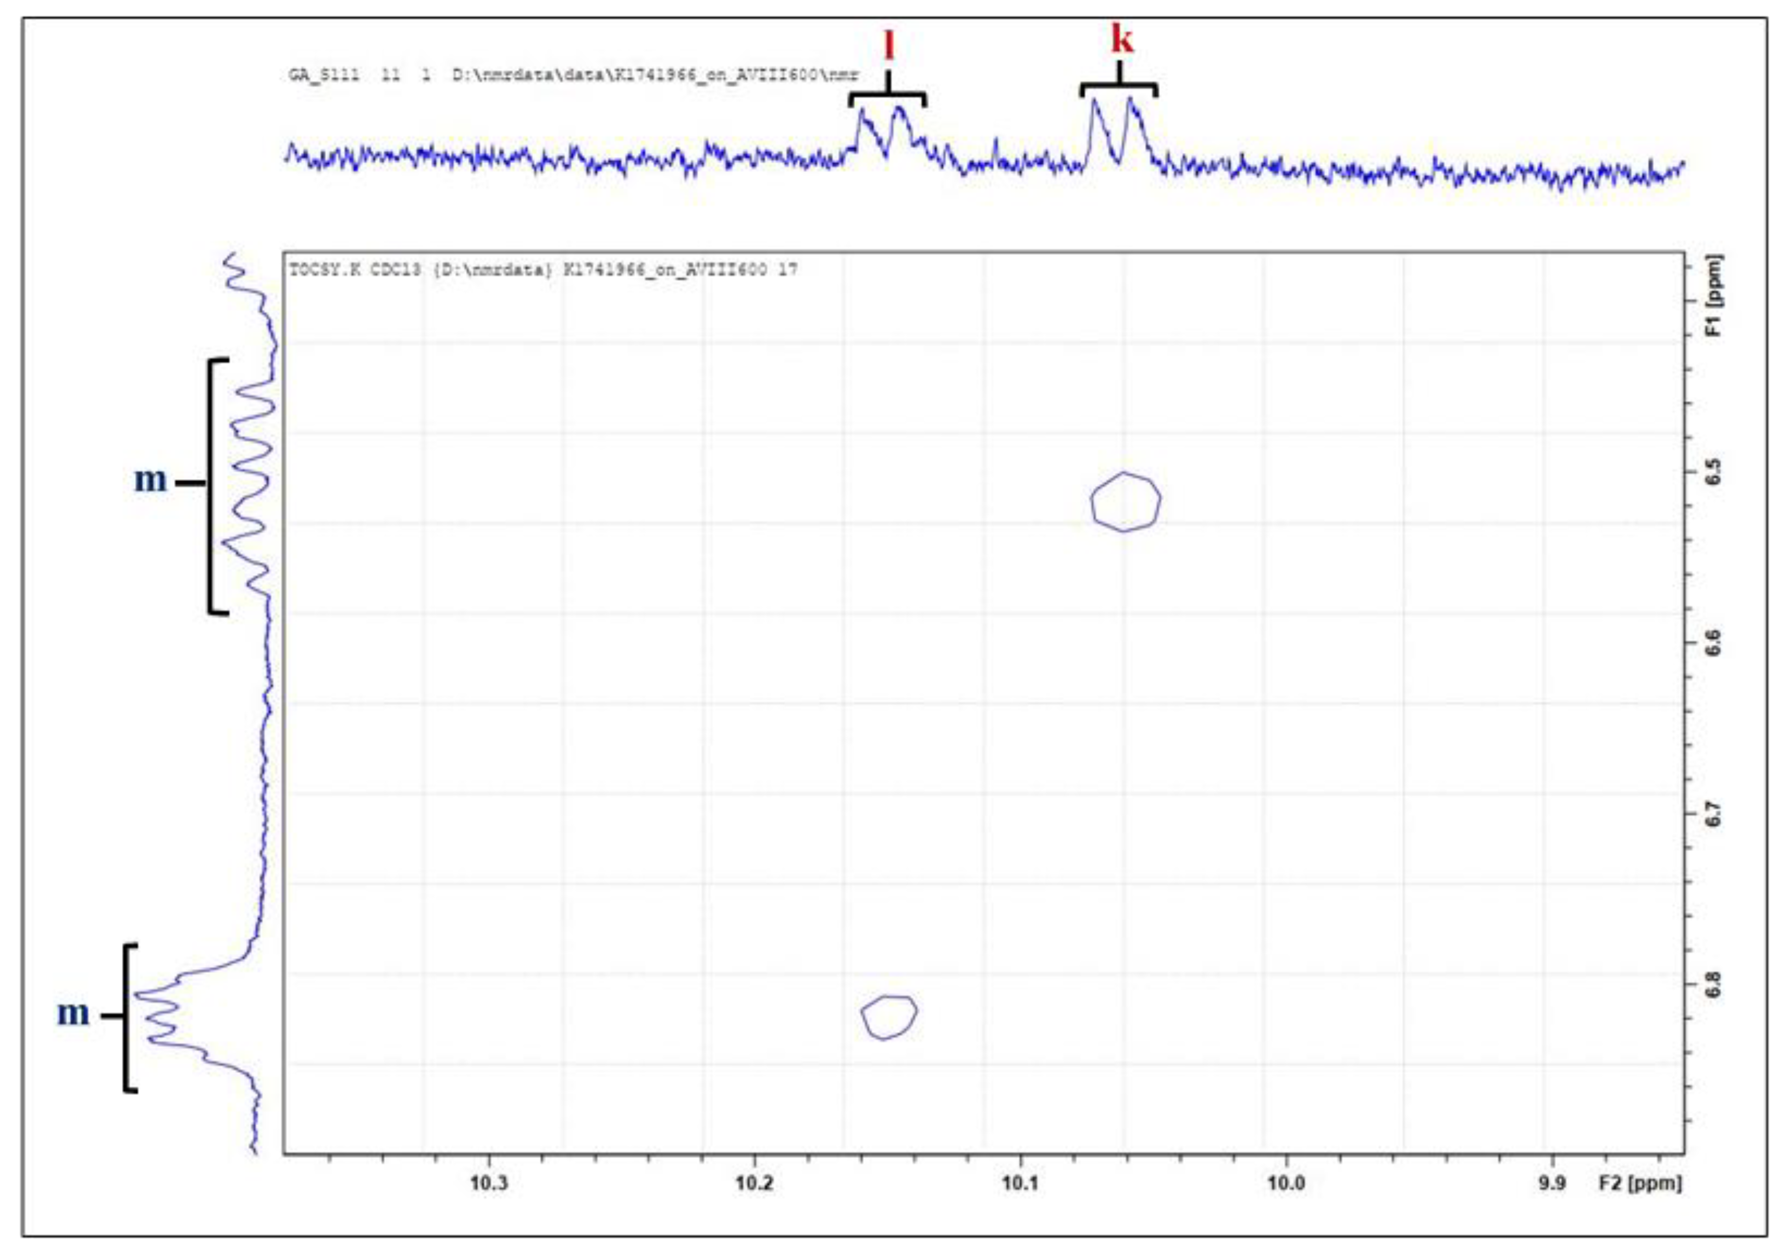Click the F1 [ppm] axis title
Image resolution: width=1784 pixels, height=1256 pixels.
coord(1715,295)
